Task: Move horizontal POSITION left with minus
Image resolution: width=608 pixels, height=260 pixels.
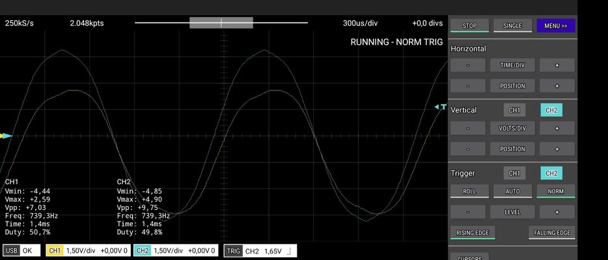Action: tap(467, 86)
